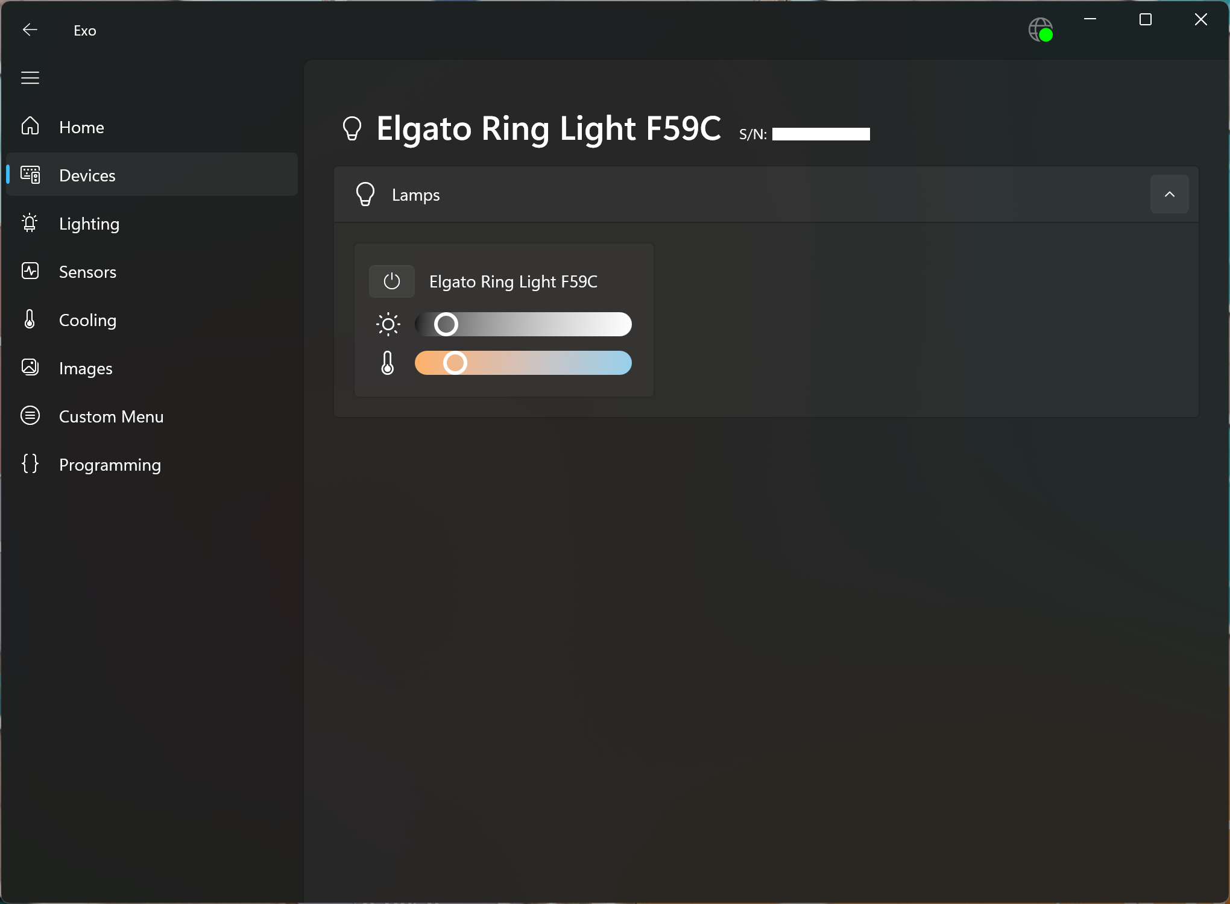Click the Sensors waveform icon
This screenshot has width=1230, height=904.
pos(30,271)
